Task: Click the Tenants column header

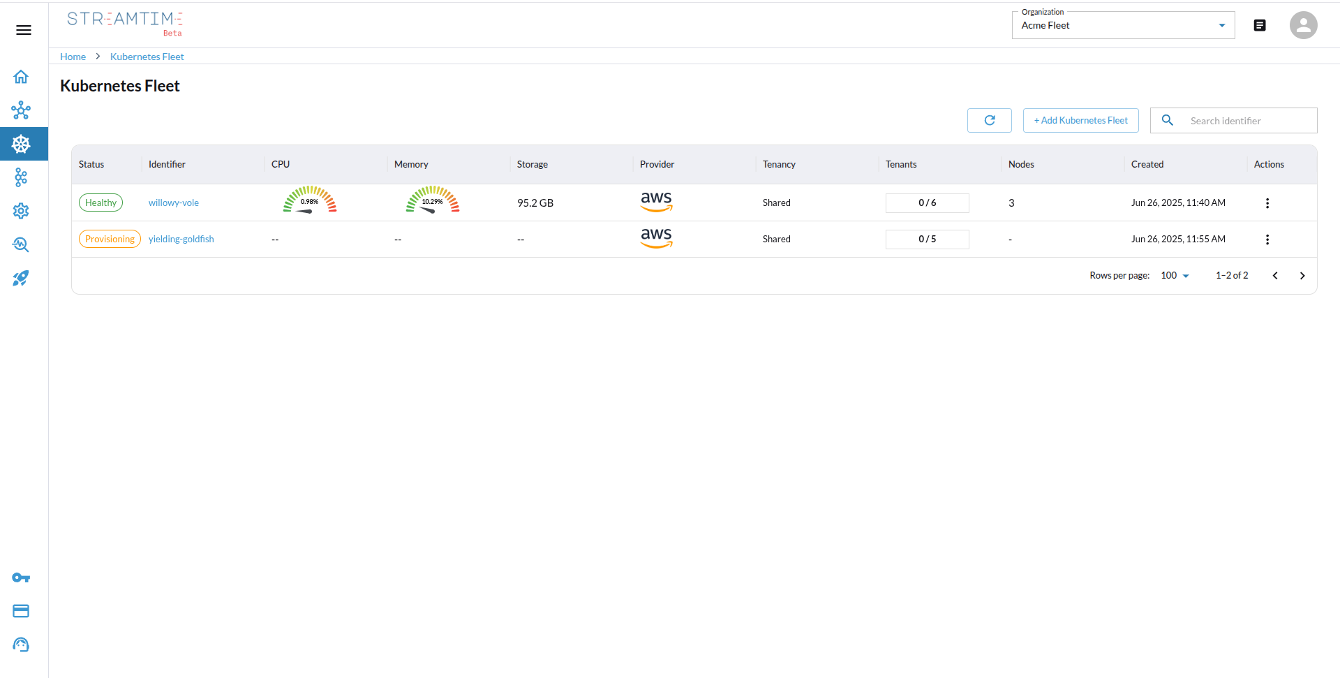Action: point(901,164)
